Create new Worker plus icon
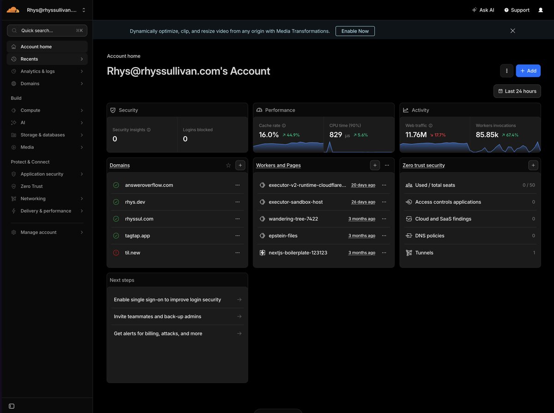554x413 pixels. [375, 165]
